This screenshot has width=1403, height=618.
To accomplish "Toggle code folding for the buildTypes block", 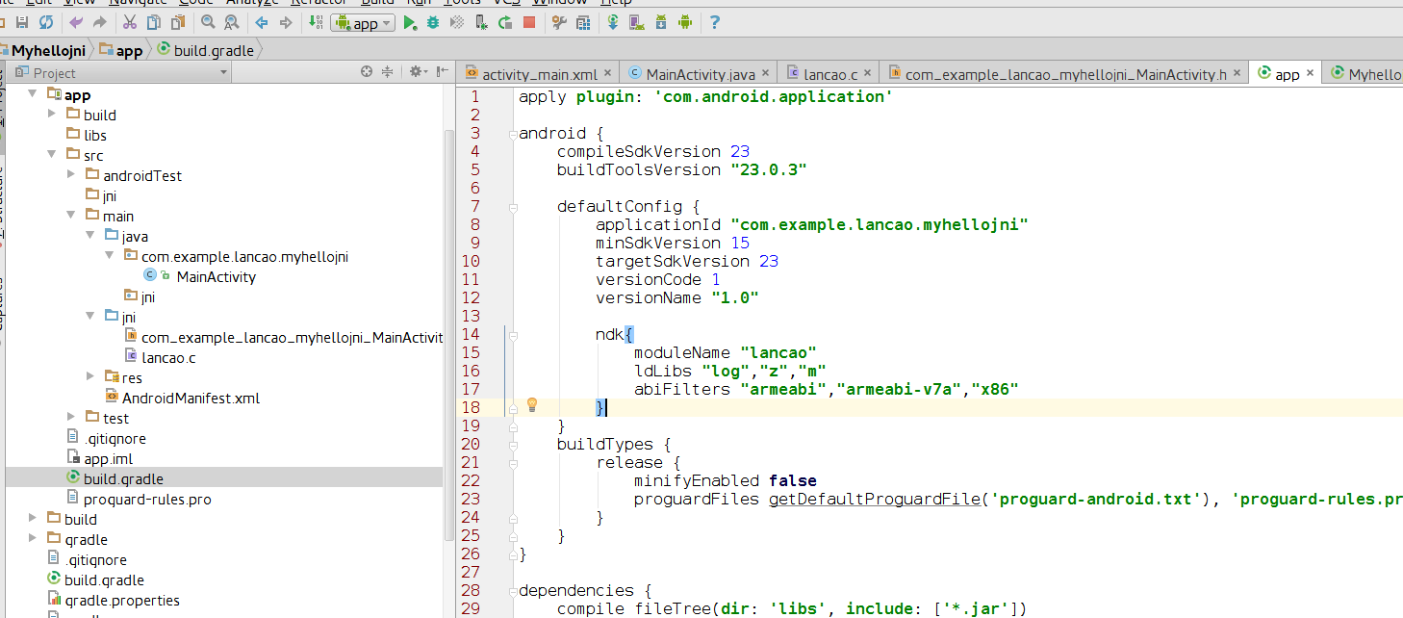I will pos(514,444).
